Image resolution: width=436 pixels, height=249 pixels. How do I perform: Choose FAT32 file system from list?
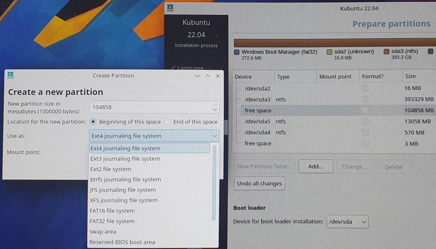point(150,221)
